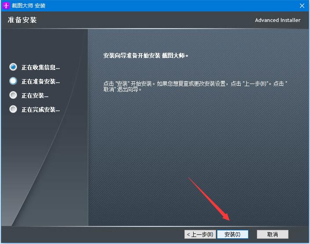
Task: Close the 截图大师 installer window
Action: (x=302, y=6)
